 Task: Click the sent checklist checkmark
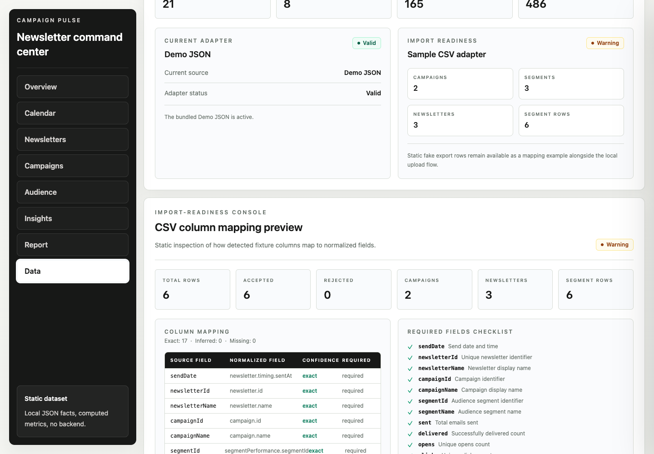(x=410, y=423)
